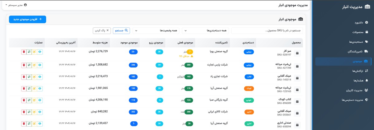Image resolution: width=374 pixels, height=130 pixels.
Task: Delete the SKU-427789 row
Action: (x=24, y=65)
